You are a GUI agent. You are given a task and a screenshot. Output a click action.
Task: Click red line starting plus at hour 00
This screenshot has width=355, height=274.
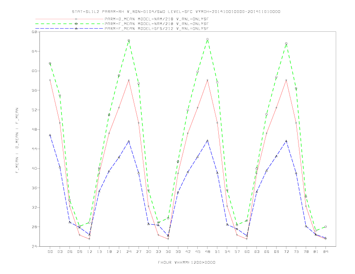click(50, 80)
